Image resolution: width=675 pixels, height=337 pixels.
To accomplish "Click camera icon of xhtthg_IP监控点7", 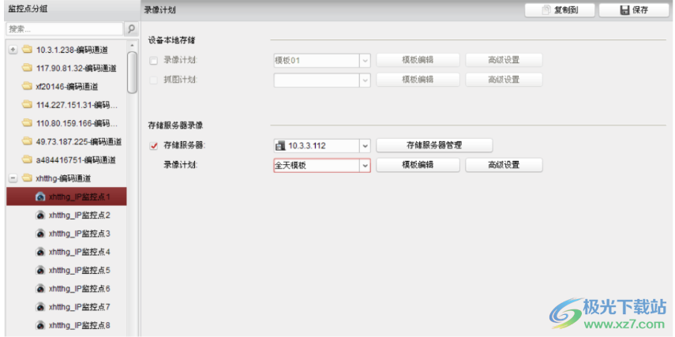I will (x=40, y=307).
